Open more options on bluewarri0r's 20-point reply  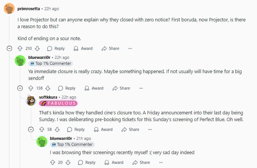[x=161, y=162]
